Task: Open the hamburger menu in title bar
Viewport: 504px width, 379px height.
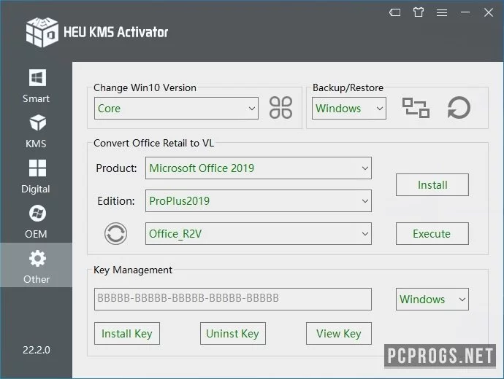Action: 442,12
